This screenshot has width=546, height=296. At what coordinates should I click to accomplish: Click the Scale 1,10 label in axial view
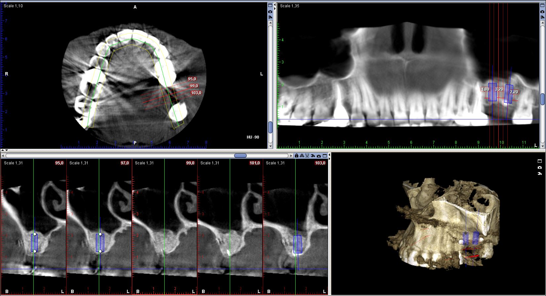(13, 6)
